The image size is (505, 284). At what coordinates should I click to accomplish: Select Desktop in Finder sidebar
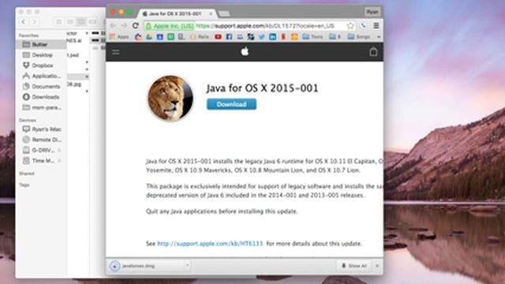(41, 55)
